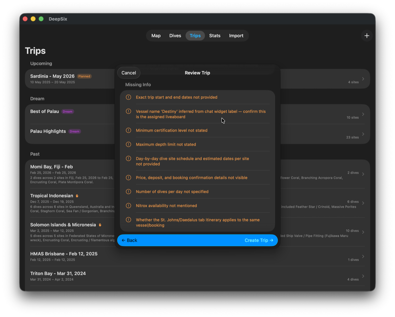The width and height of the screenshot is (395, 317).
Task: Click the '6 dives' count label
Action: 353,201
